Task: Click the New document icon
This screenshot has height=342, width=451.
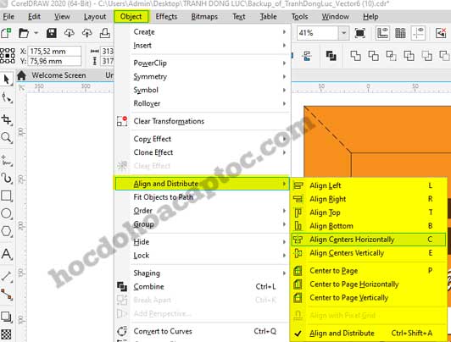Action: coord(6,33)
